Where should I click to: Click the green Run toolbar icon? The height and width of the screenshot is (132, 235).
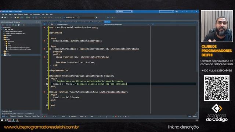click(40, 18)
